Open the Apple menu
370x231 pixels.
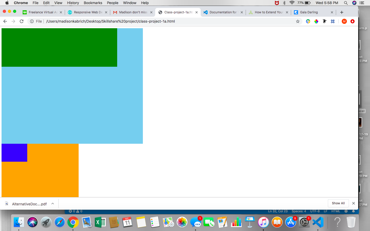tap(7, 3)
